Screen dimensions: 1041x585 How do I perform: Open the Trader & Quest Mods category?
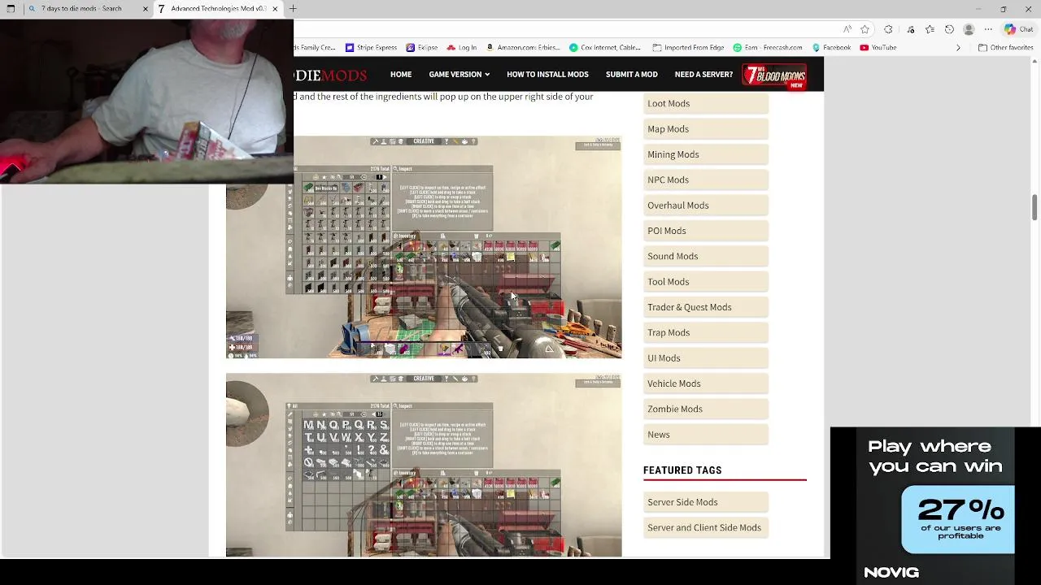tap(705, 307)
